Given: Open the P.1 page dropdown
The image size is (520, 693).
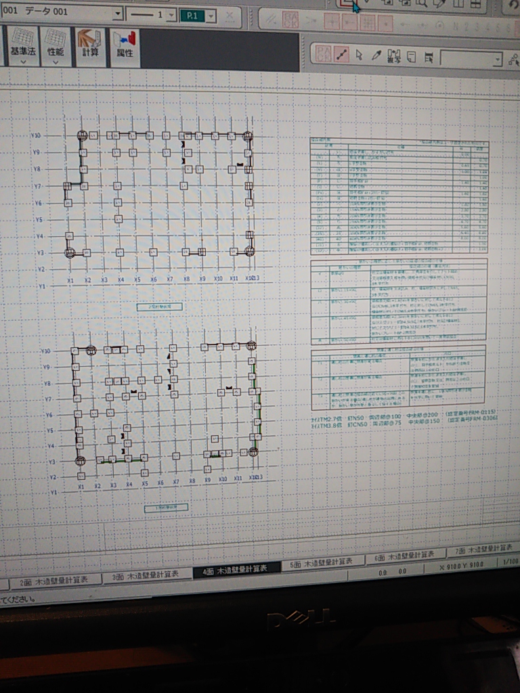Looking at the screenshot, I should click(211, 16).
